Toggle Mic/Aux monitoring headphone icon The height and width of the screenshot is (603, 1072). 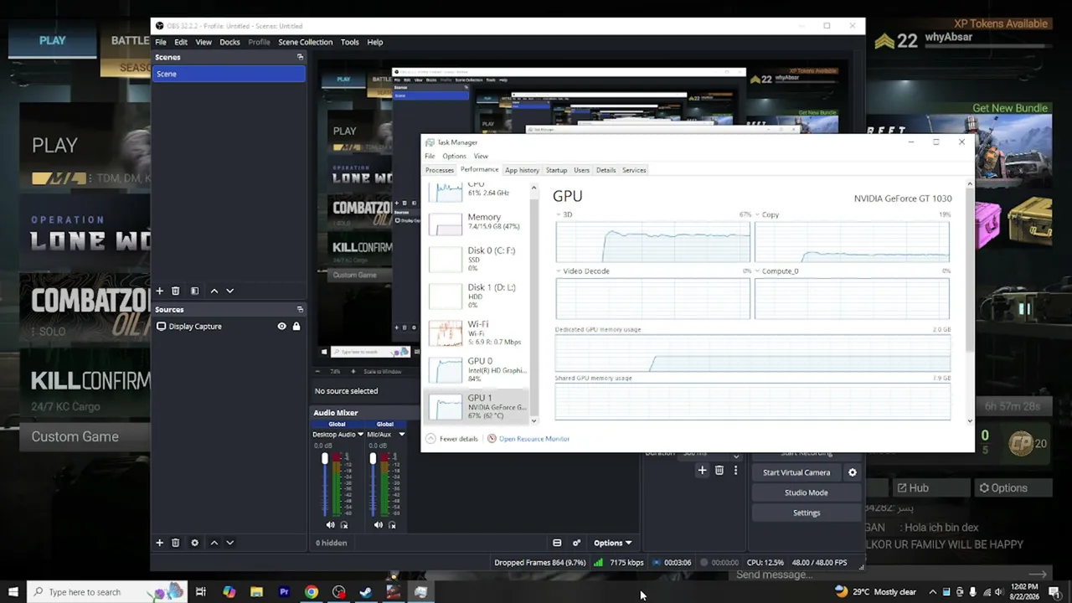click(393, 525)
